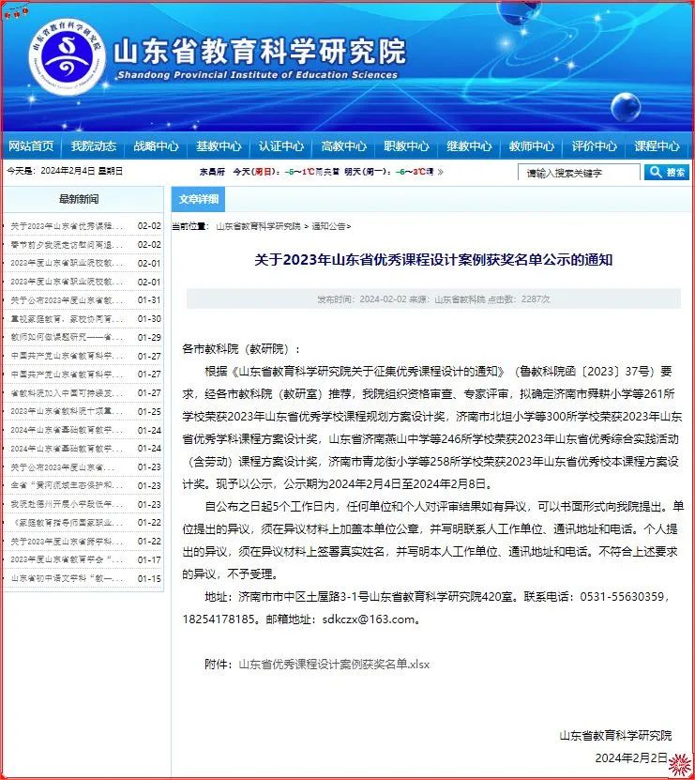Open news item 2023年山东省教科院十项重
This screenshot has width=695, height=780.
pos(67,411)
